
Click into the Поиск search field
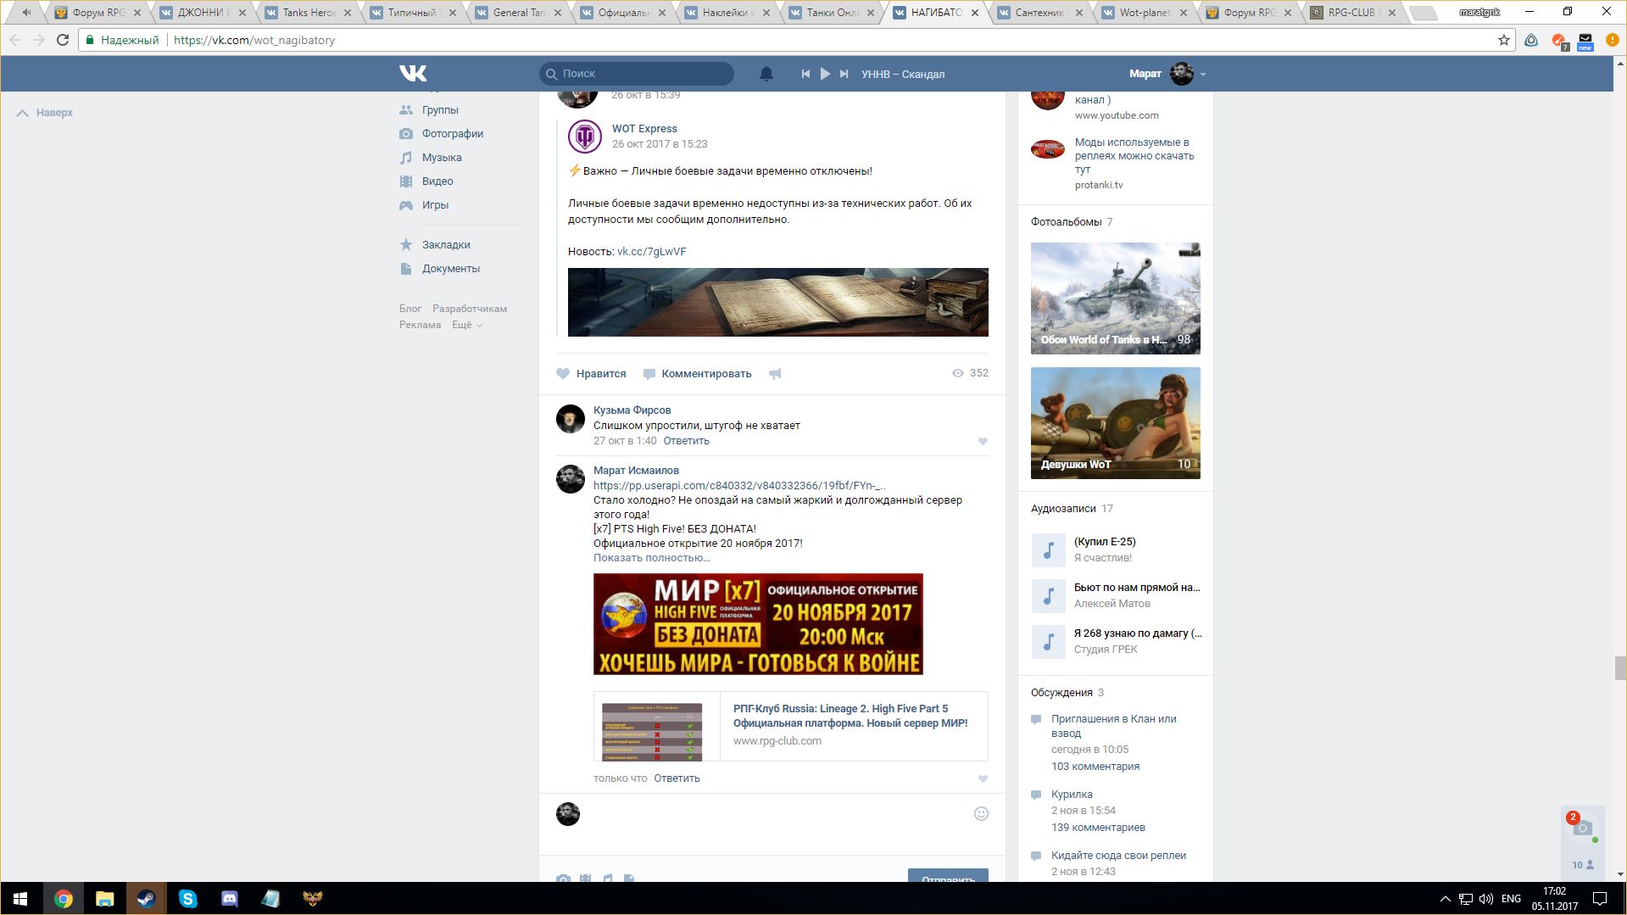636,74
